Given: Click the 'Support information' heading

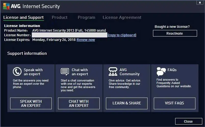Looking at the screenshot, I should click(27, 53).
